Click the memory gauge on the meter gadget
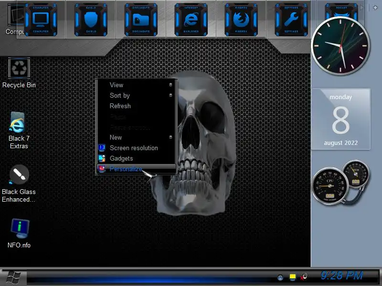This screenshot has width=382, height=286. pos(356,174)
